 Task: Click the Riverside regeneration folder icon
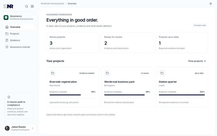coord(53,73)
